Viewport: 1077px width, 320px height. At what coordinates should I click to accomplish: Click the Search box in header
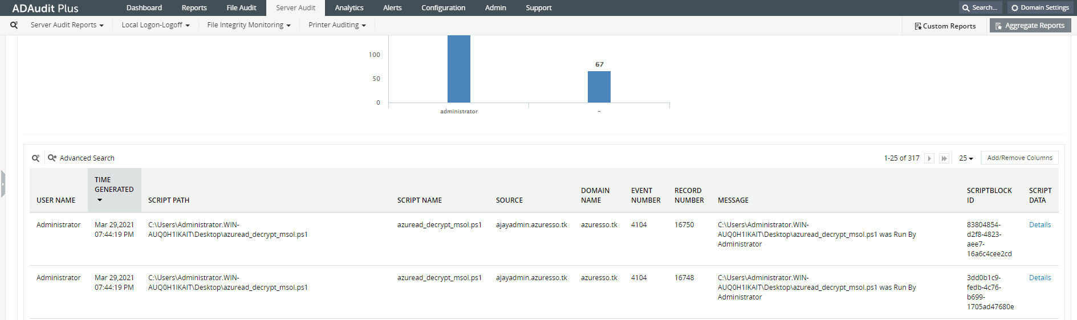980,8
